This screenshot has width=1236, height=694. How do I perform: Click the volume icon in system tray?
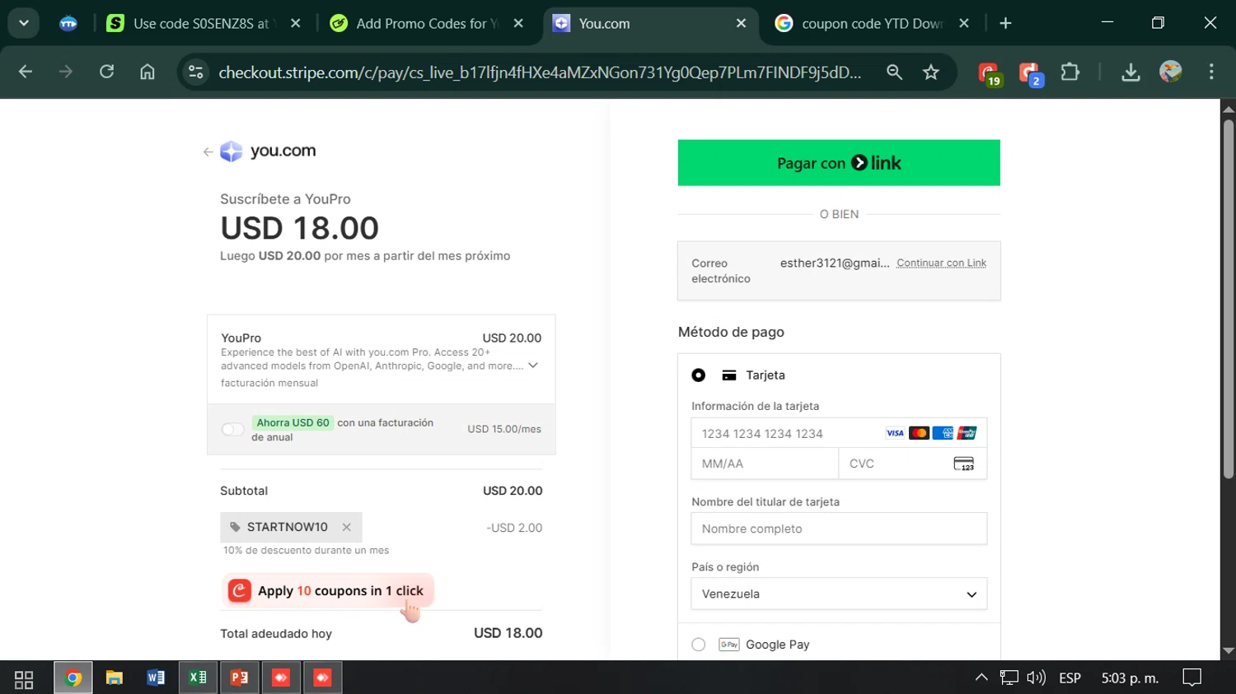tap(1036, 678)
